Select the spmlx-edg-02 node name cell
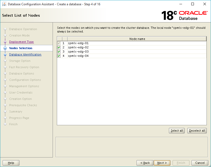211x167 pixels. click(x=137, y=47)
